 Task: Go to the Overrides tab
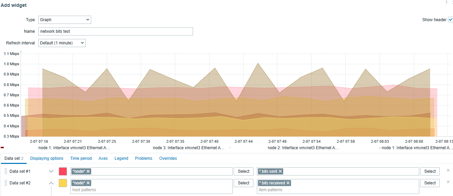(168, 158)
